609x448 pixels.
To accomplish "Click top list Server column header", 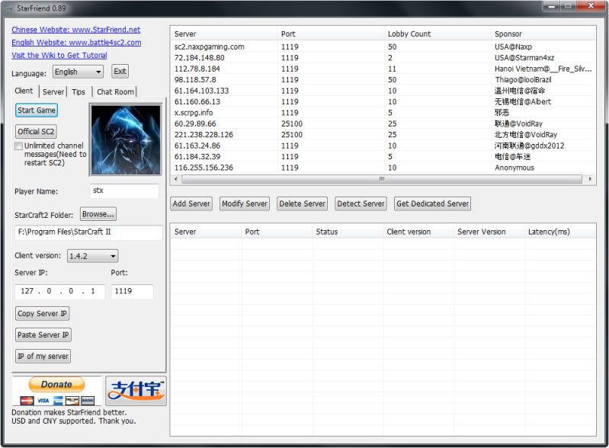I will tap(224, 34).
